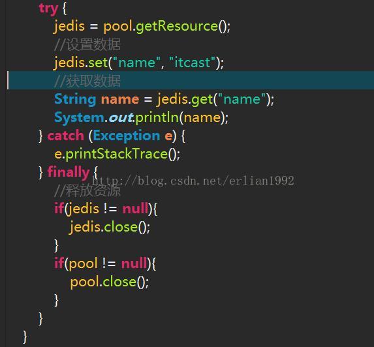The image size is (374, 347).
Task: Click the 'finally' keyword
Action: point(69,172)
